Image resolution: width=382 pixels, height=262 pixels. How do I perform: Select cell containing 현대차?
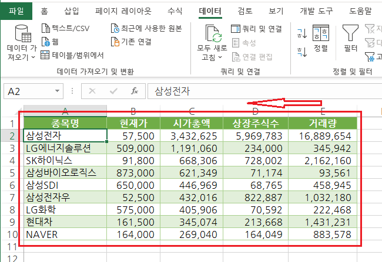pyautogui.click(x=65, y=222)
